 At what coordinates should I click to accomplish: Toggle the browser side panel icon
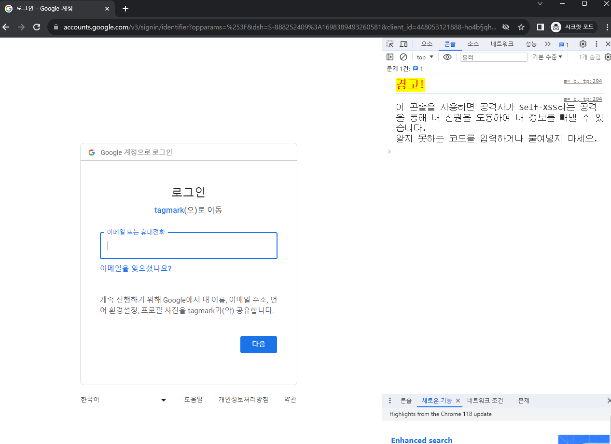coord(541,27)
